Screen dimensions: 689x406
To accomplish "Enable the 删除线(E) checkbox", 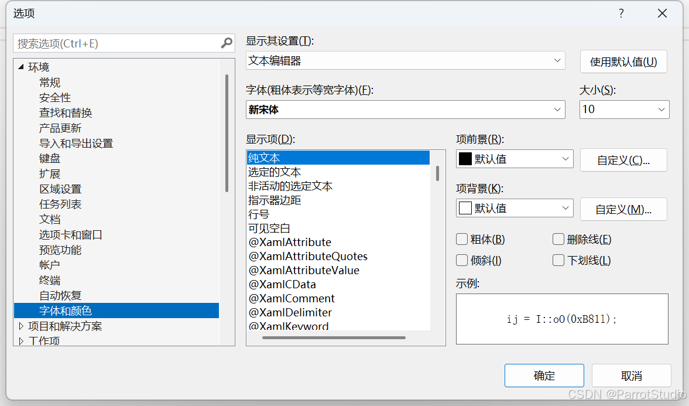I will click(558, 239).
